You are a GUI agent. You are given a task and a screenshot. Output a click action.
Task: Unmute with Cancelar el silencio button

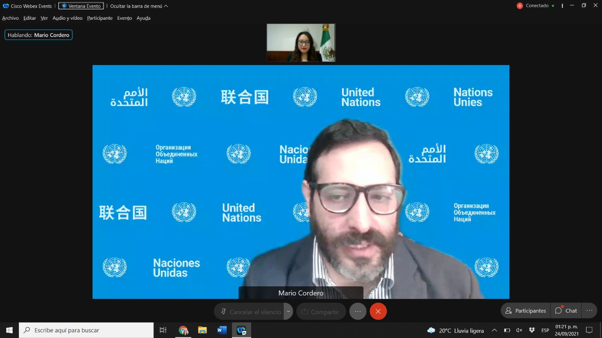(249, 311)
